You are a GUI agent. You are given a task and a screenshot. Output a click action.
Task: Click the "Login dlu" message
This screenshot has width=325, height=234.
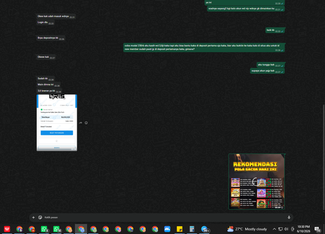[x=45, y=23]
